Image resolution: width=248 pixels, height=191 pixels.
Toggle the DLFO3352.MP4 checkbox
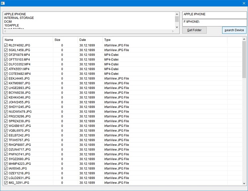(6, 64)
